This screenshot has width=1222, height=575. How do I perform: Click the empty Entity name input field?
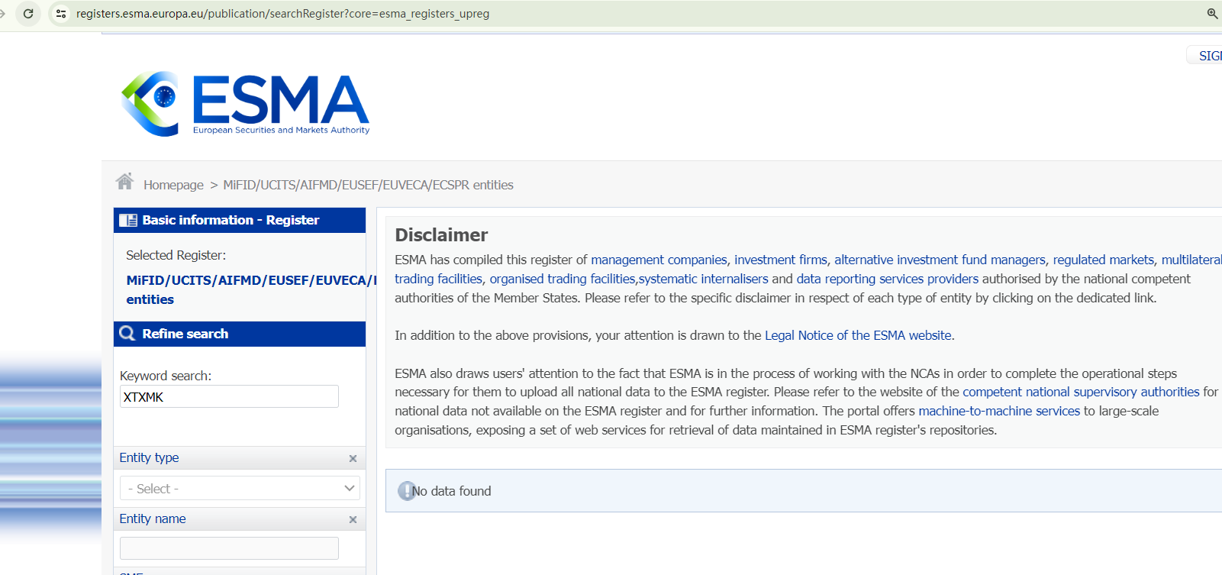[229, 548]
